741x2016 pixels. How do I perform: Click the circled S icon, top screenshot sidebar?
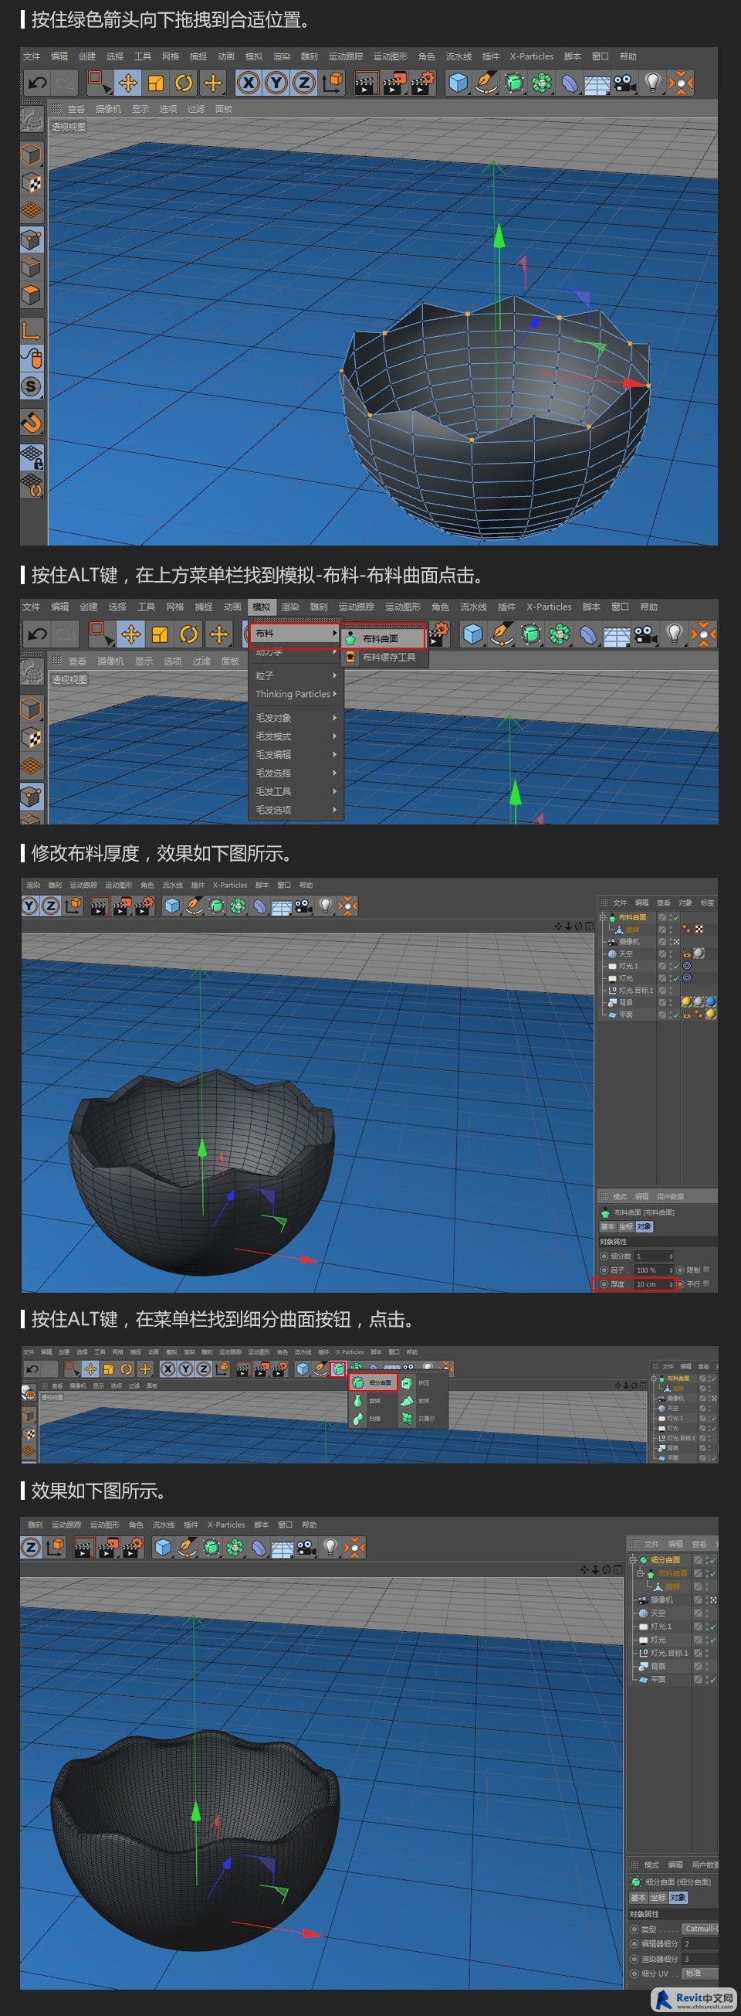click(x=32, y=386)
